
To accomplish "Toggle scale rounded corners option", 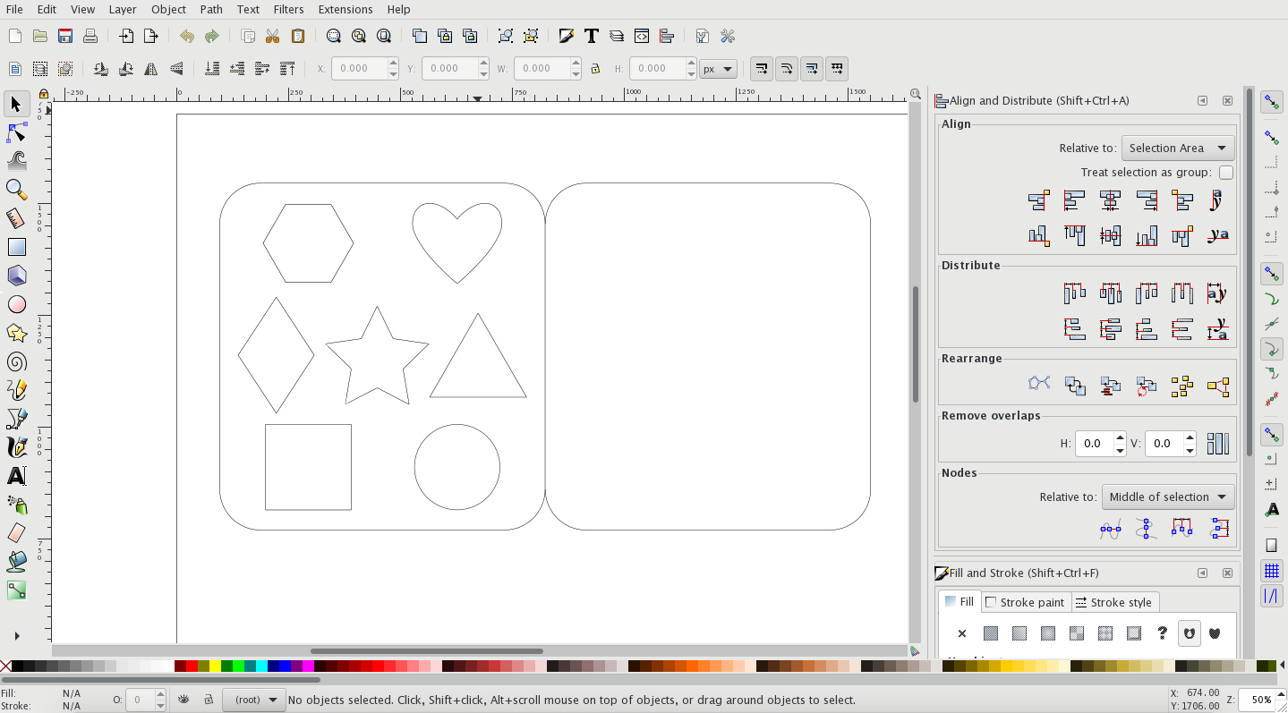I will [787, 69].
